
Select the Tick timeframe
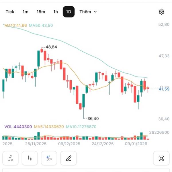pyautogui.click(x=10, y=12)
